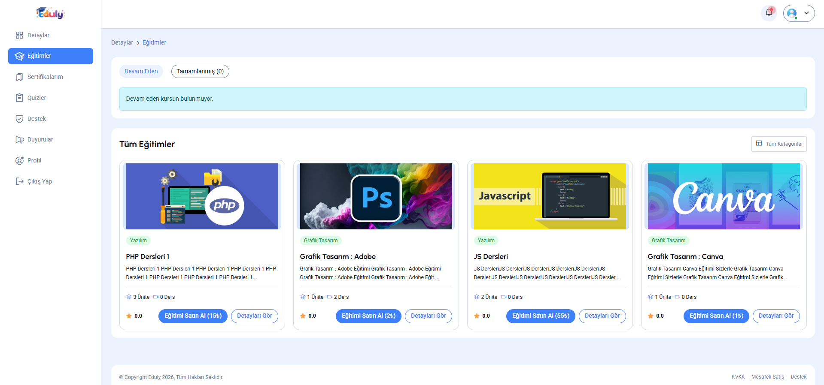824x385 pixels.
Task: Click the Profil user icon
Action: pyautogui.click(x=19, y=160)
